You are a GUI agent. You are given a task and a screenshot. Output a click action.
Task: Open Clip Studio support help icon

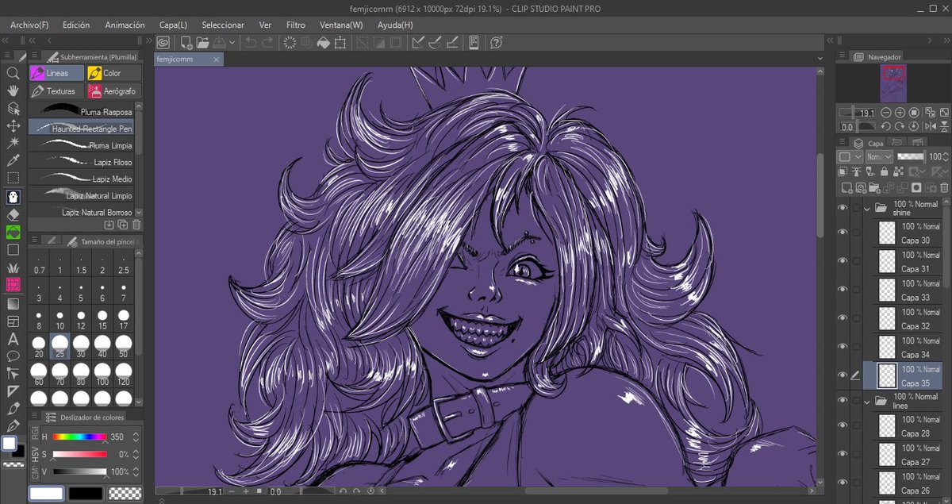tap(497, 43)
